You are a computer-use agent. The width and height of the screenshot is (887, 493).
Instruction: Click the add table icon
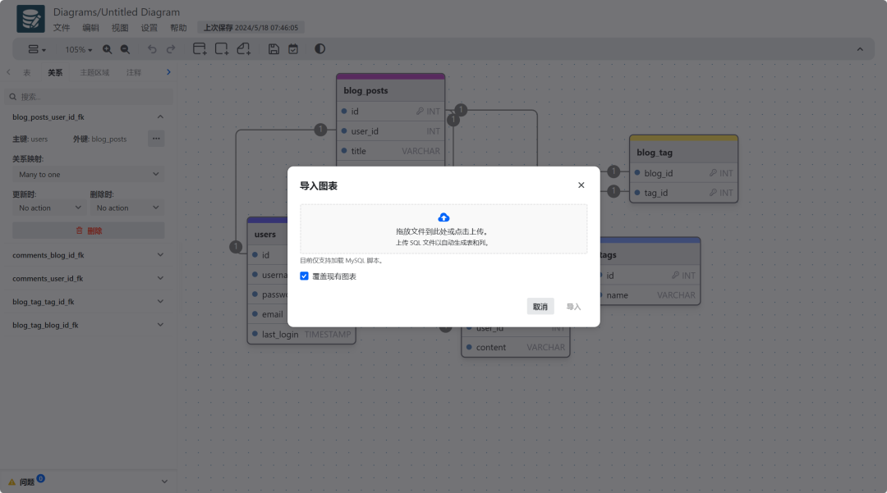click(x=200, y=48)
